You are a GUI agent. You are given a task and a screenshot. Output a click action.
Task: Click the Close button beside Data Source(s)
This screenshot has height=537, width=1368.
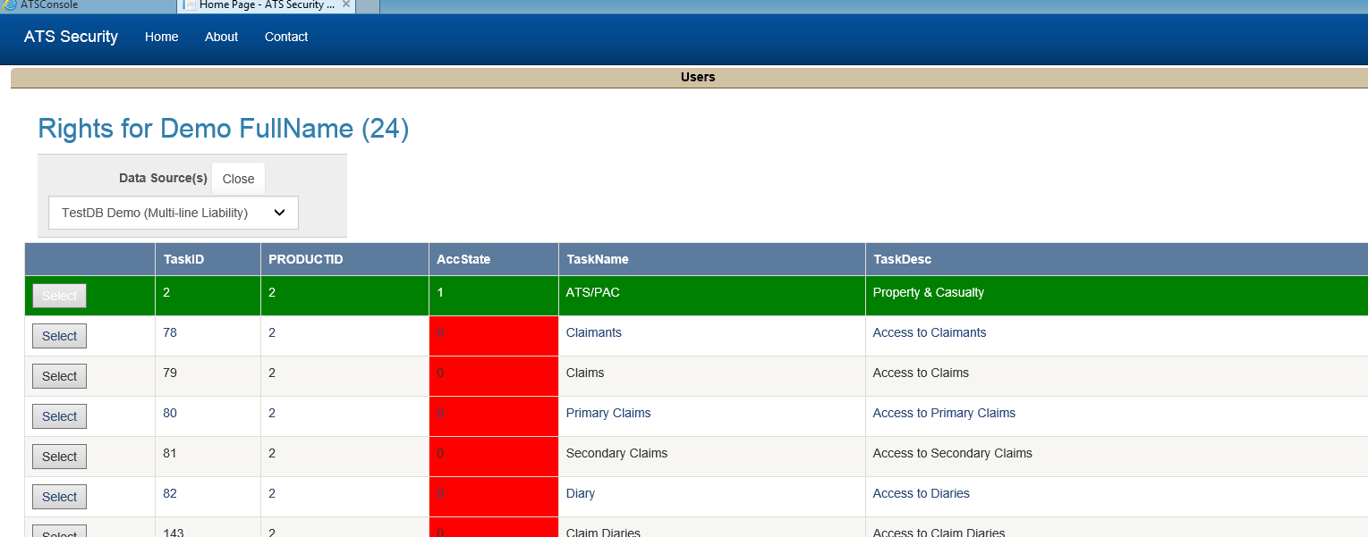(x=238, y=179)
